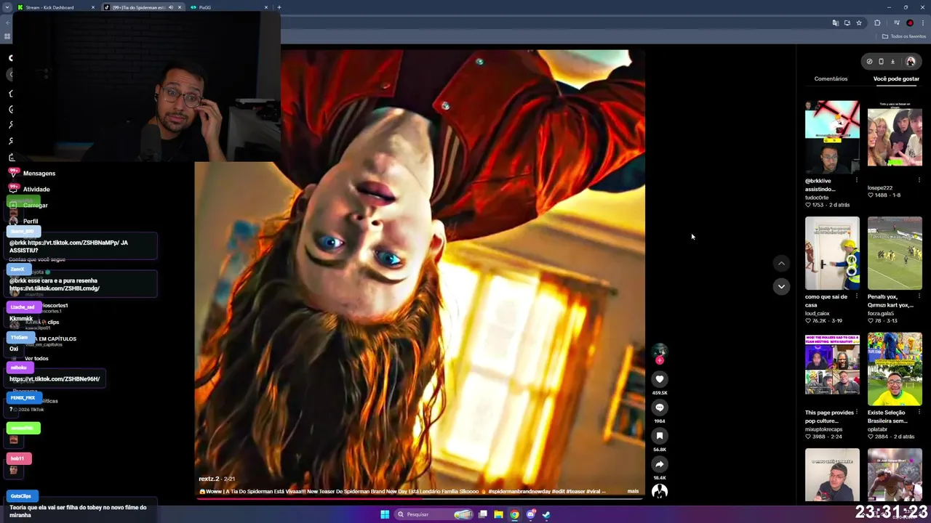Open a new browser tab
This screenshot has height=523, width=931.
279,7
